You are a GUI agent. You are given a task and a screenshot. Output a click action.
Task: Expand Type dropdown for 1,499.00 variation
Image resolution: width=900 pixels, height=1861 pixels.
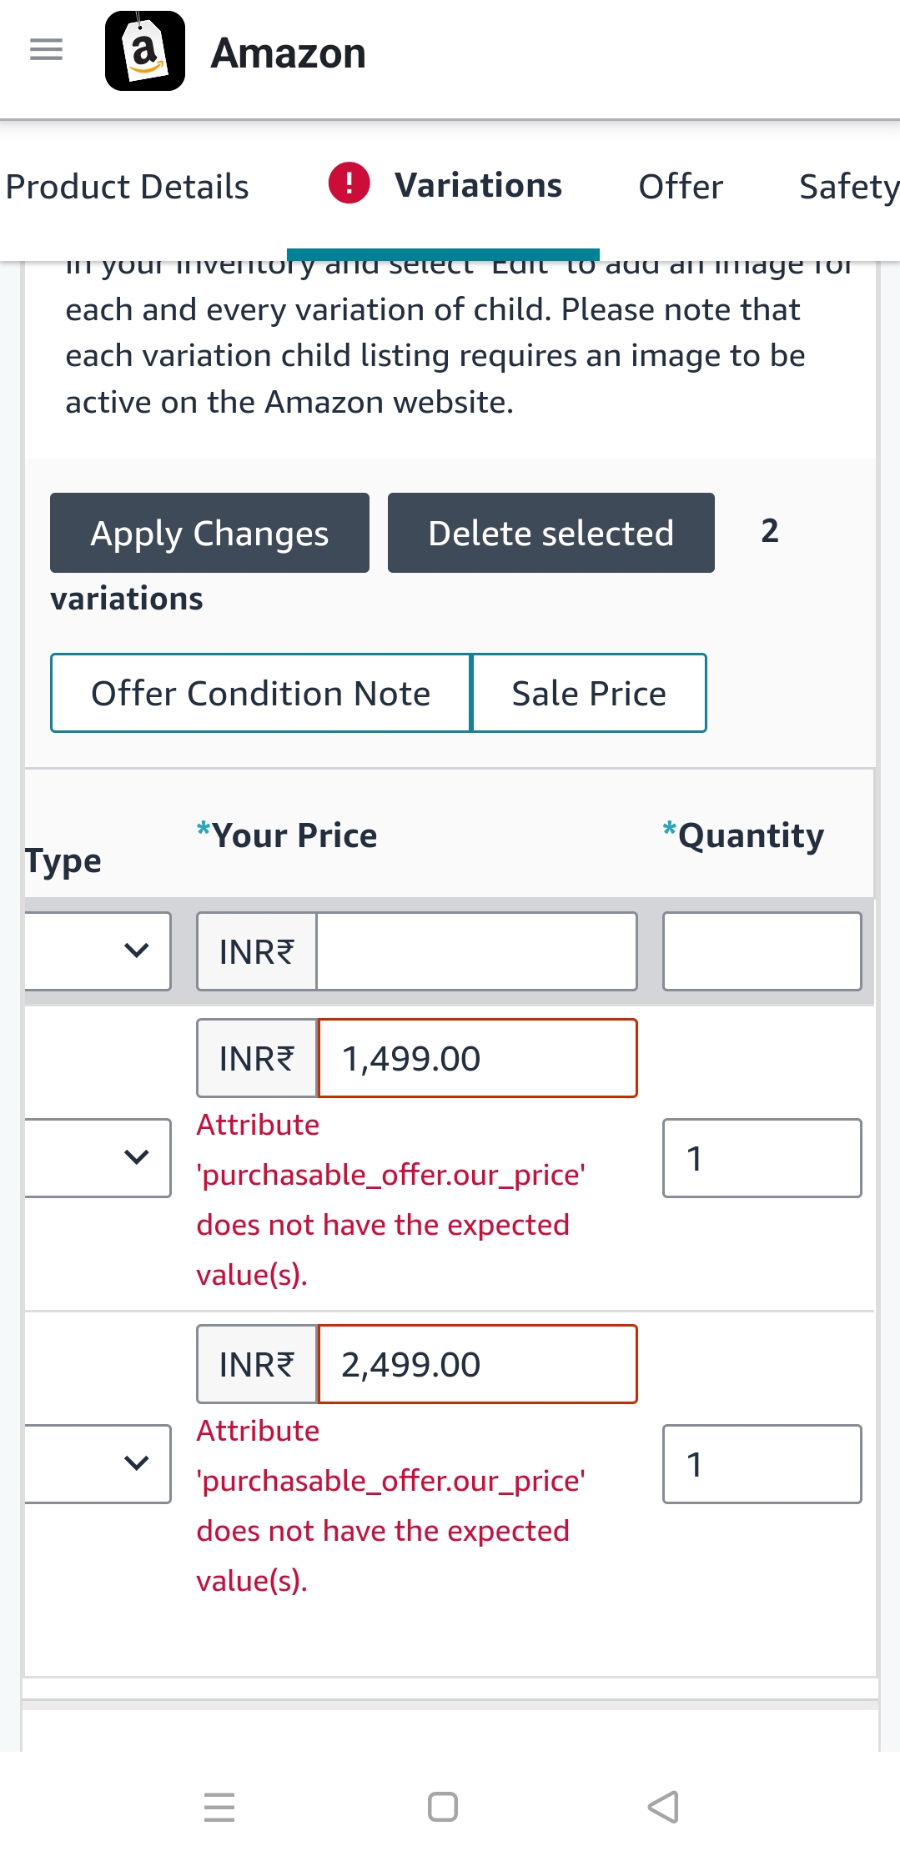[x=98, y=1158]
